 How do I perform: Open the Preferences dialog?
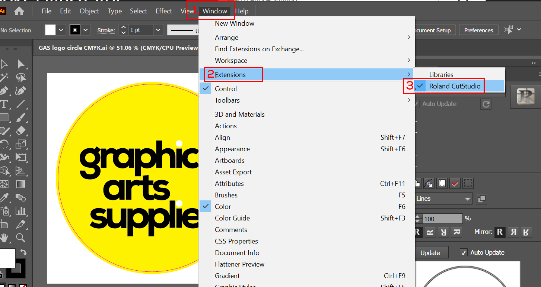coord(478,30)
